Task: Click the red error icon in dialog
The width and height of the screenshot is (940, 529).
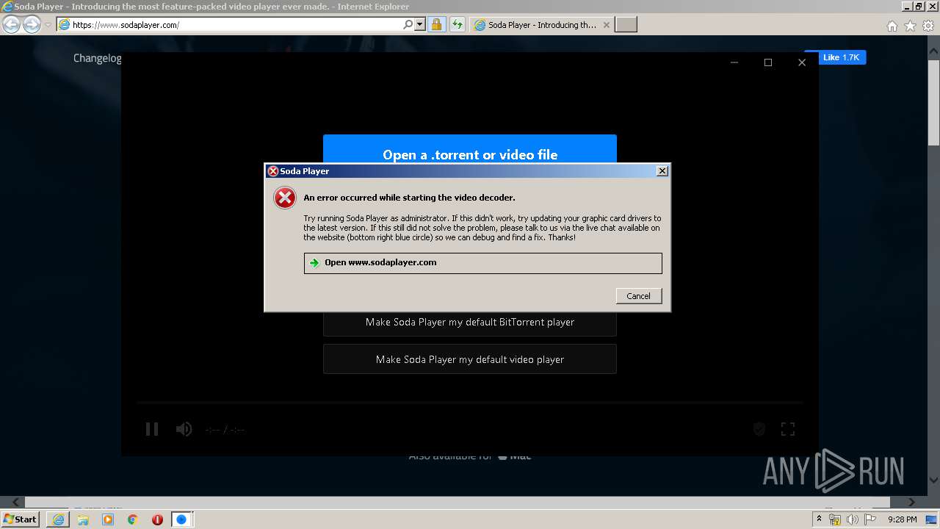Action: click(x=285, y=198)
